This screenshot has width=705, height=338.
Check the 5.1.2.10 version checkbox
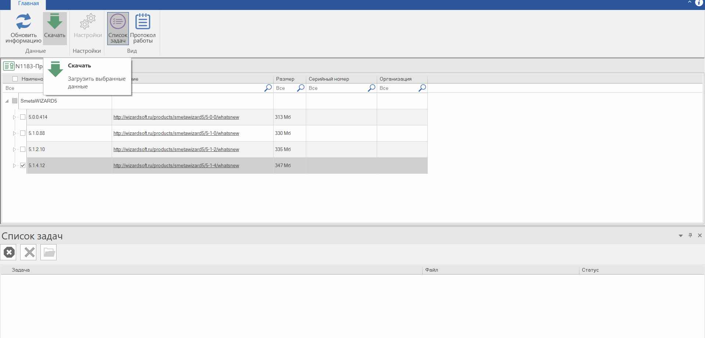(23, 149)
